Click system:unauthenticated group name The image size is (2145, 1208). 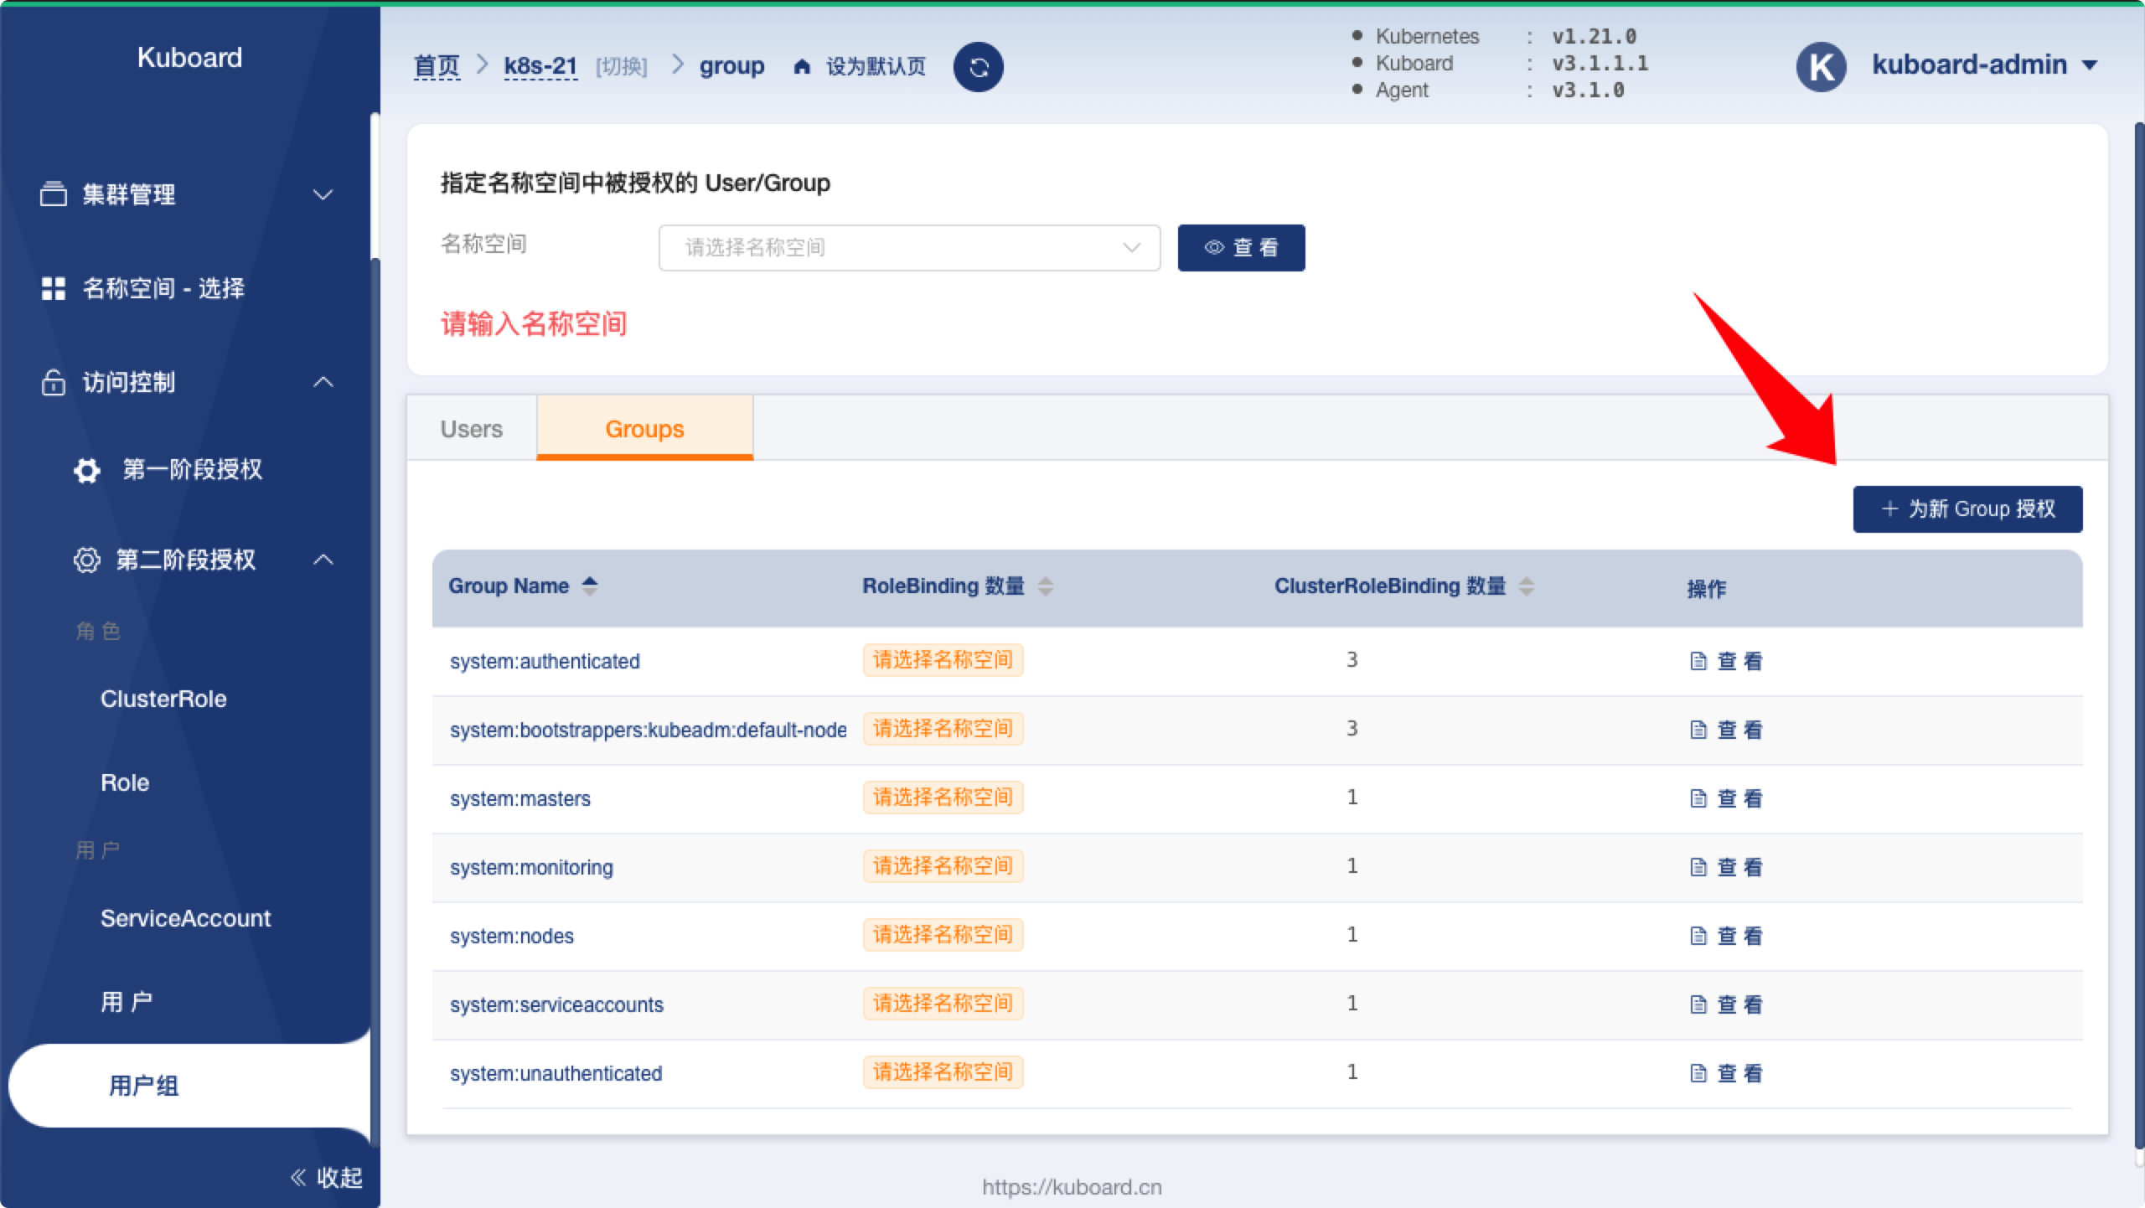(556, 1073)
